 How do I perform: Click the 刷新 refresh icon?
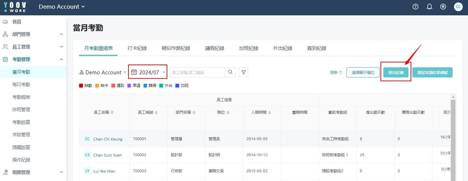(341, 73)
